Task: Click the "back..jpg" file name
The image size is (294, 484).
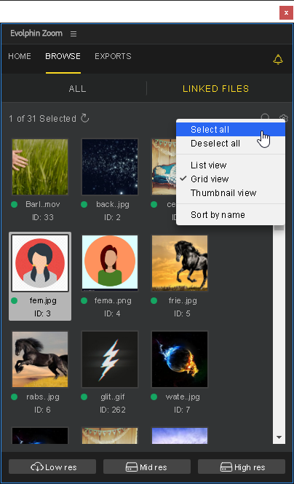Action: (113, 204)
